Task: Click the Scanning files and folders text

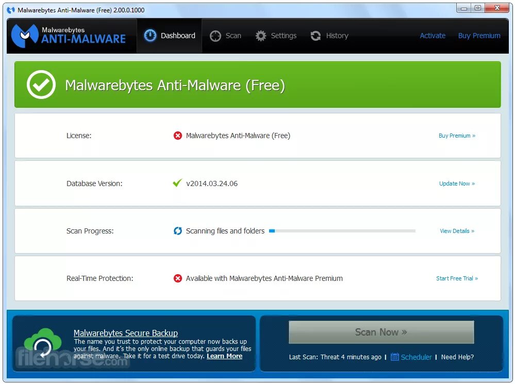Action: (225, 231)
